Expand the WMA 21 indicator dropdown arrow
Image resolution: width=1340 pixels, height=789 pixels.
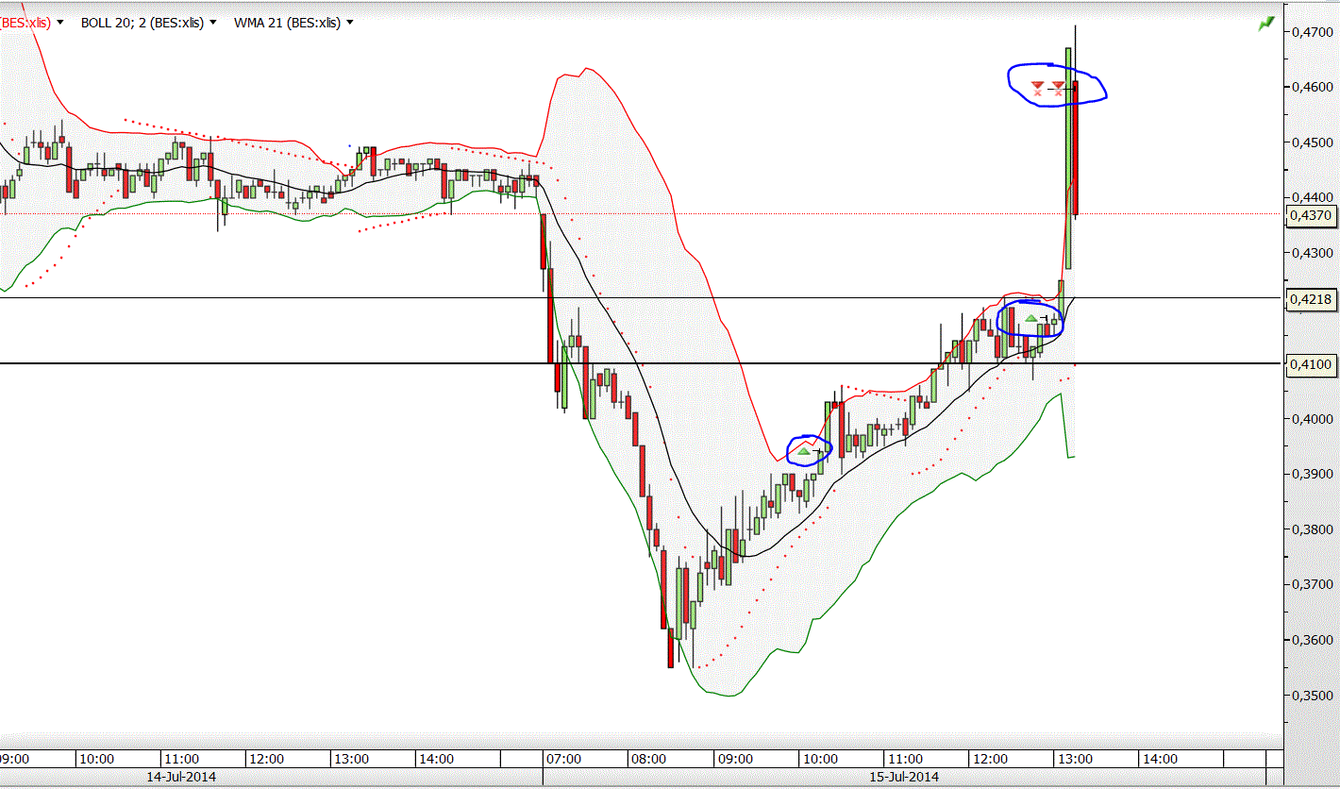tap(350, 23)
